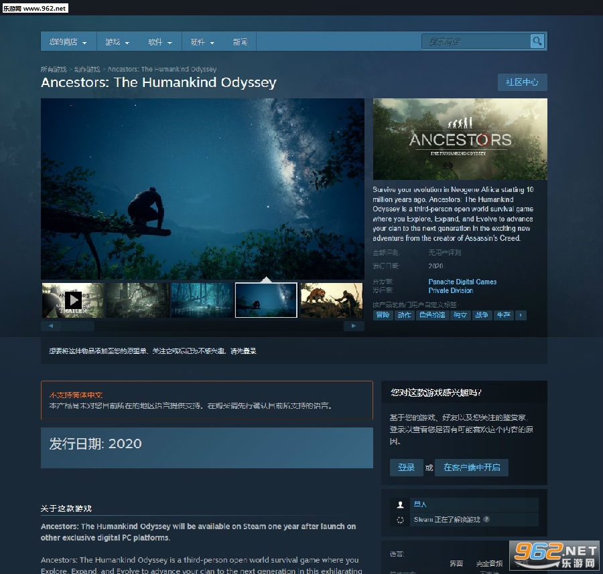
Task: Open the Private Division publisher link
Action: [450, 290]
